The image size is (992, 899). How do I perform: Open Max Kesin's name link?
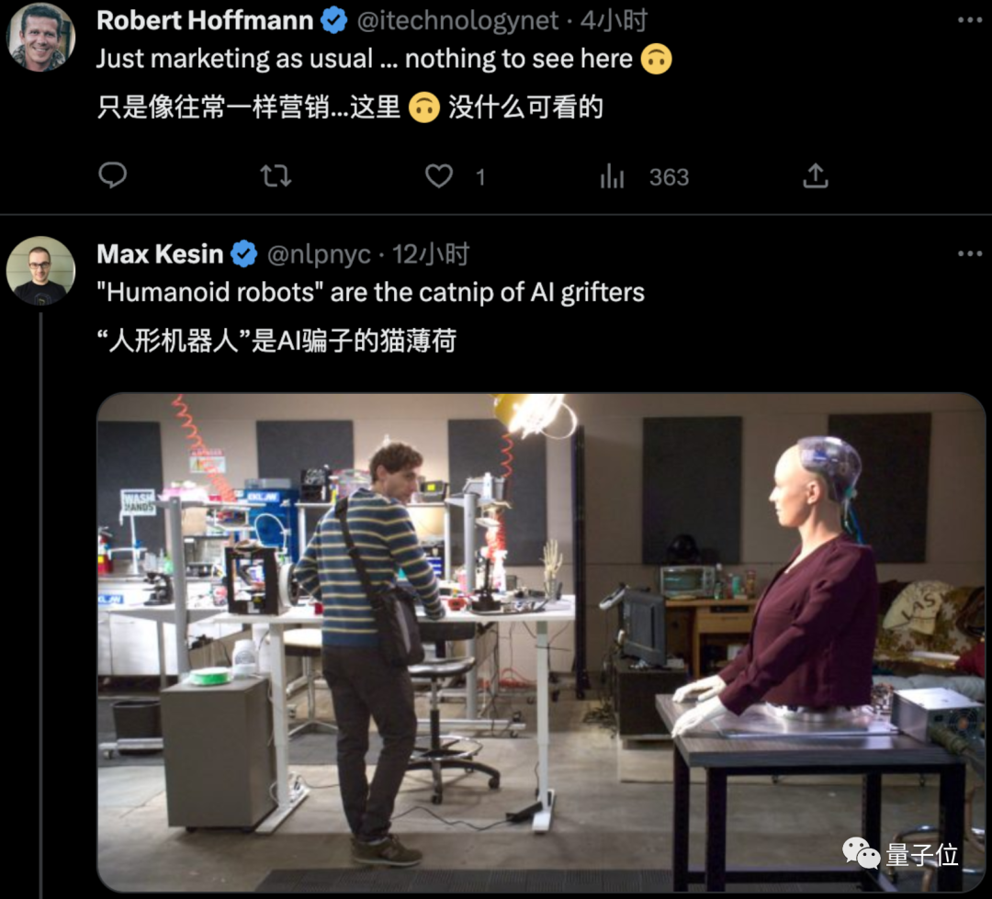161,254
